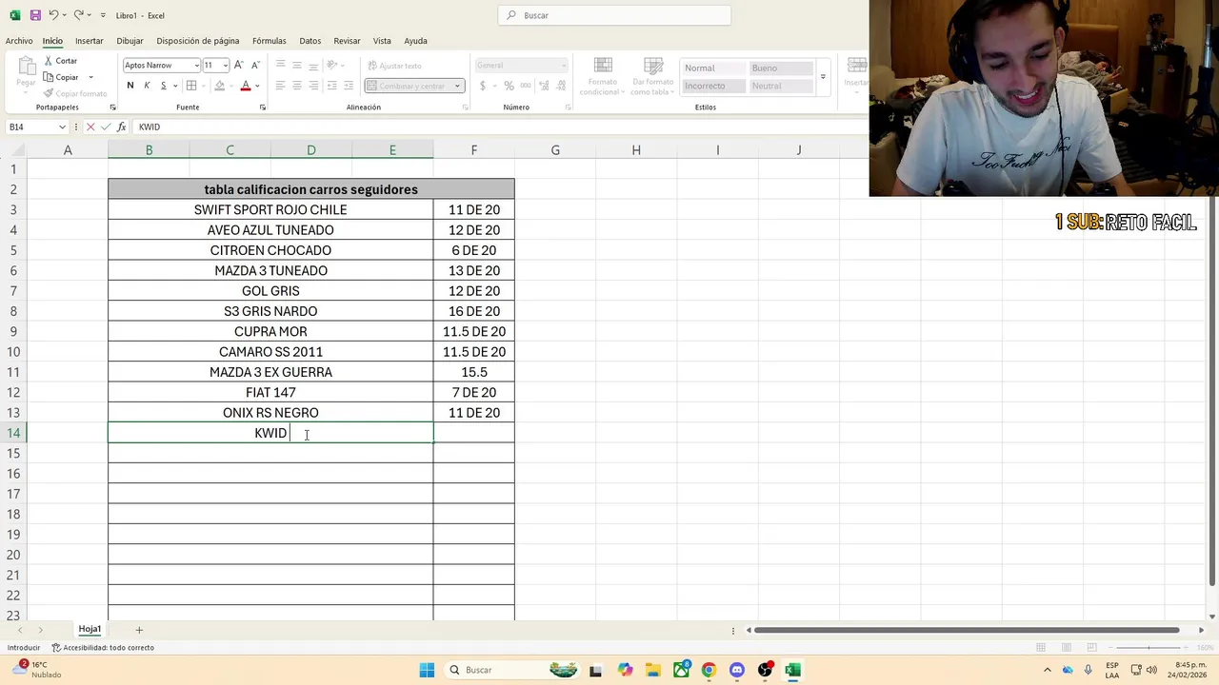
Task: Apply percent style format
Action: tap(510, 86)
